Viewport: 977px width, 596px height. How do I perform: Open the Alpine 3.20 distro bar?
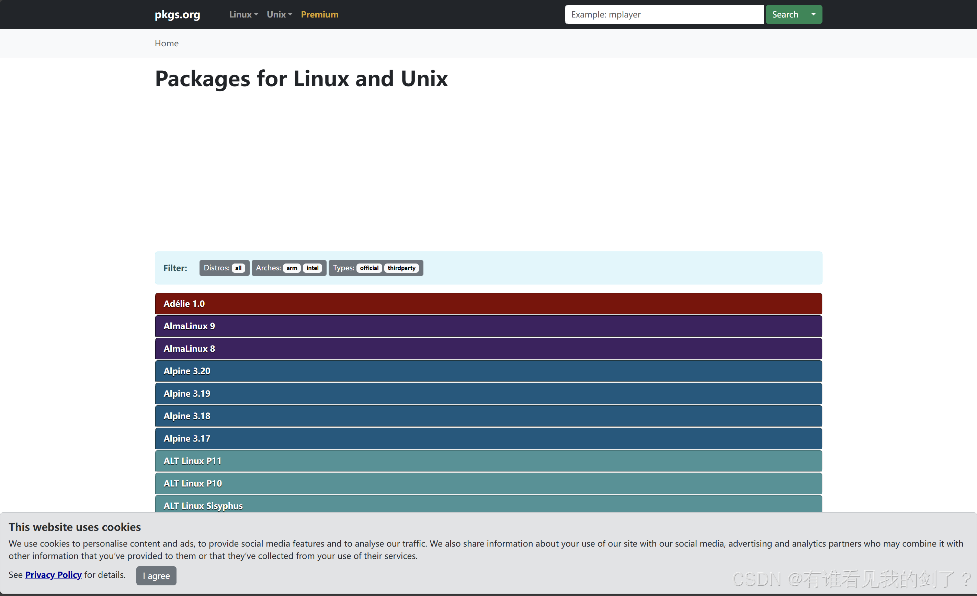point(488,371)
